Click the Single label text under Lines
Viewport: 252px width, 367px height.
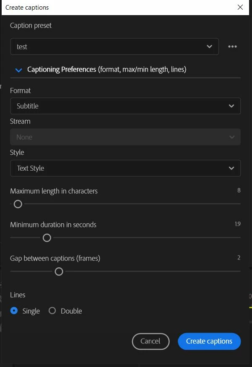pos(31,311)
